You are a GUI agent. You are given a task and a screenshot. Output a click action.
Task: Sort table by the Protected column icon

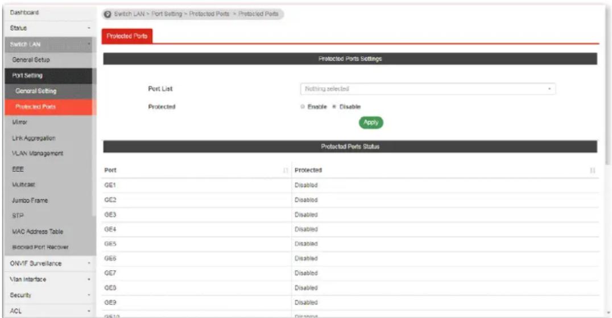click(x=593, y=171)
